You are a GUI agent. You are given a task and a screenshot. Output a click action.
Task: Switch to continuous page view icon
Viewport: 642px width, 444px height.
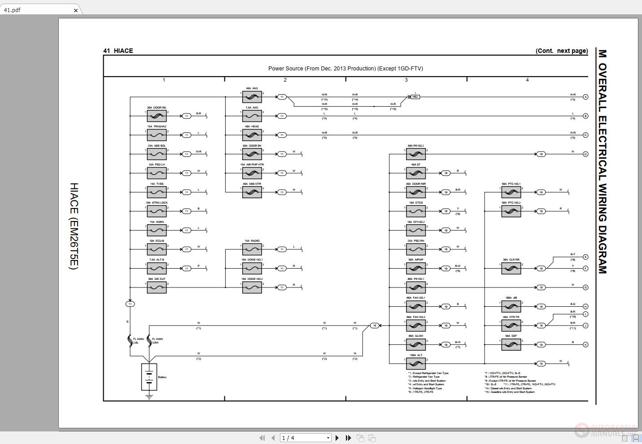click(636, 438)
